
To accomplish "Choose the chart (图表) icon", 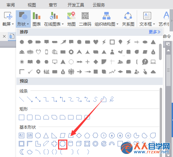I will click(x=37, y=19).
